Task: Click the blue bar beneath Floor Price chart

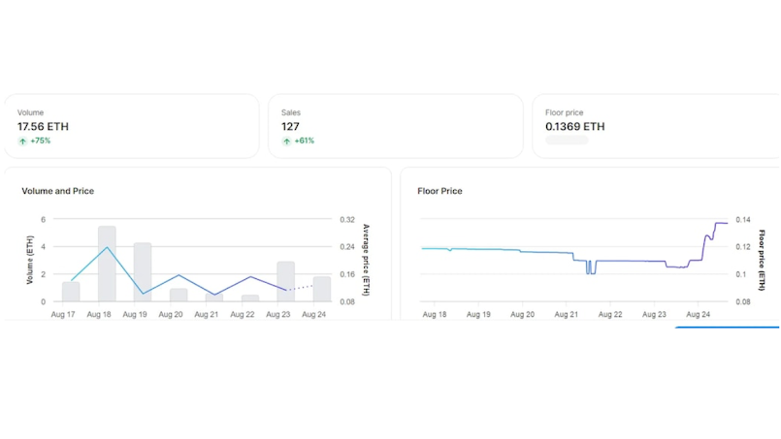Action: click(x=728, y=327)
